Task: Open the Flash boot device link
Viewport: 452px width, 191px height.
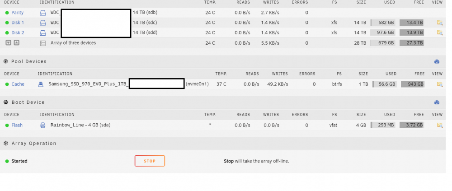Action: [x=17, y=125]
